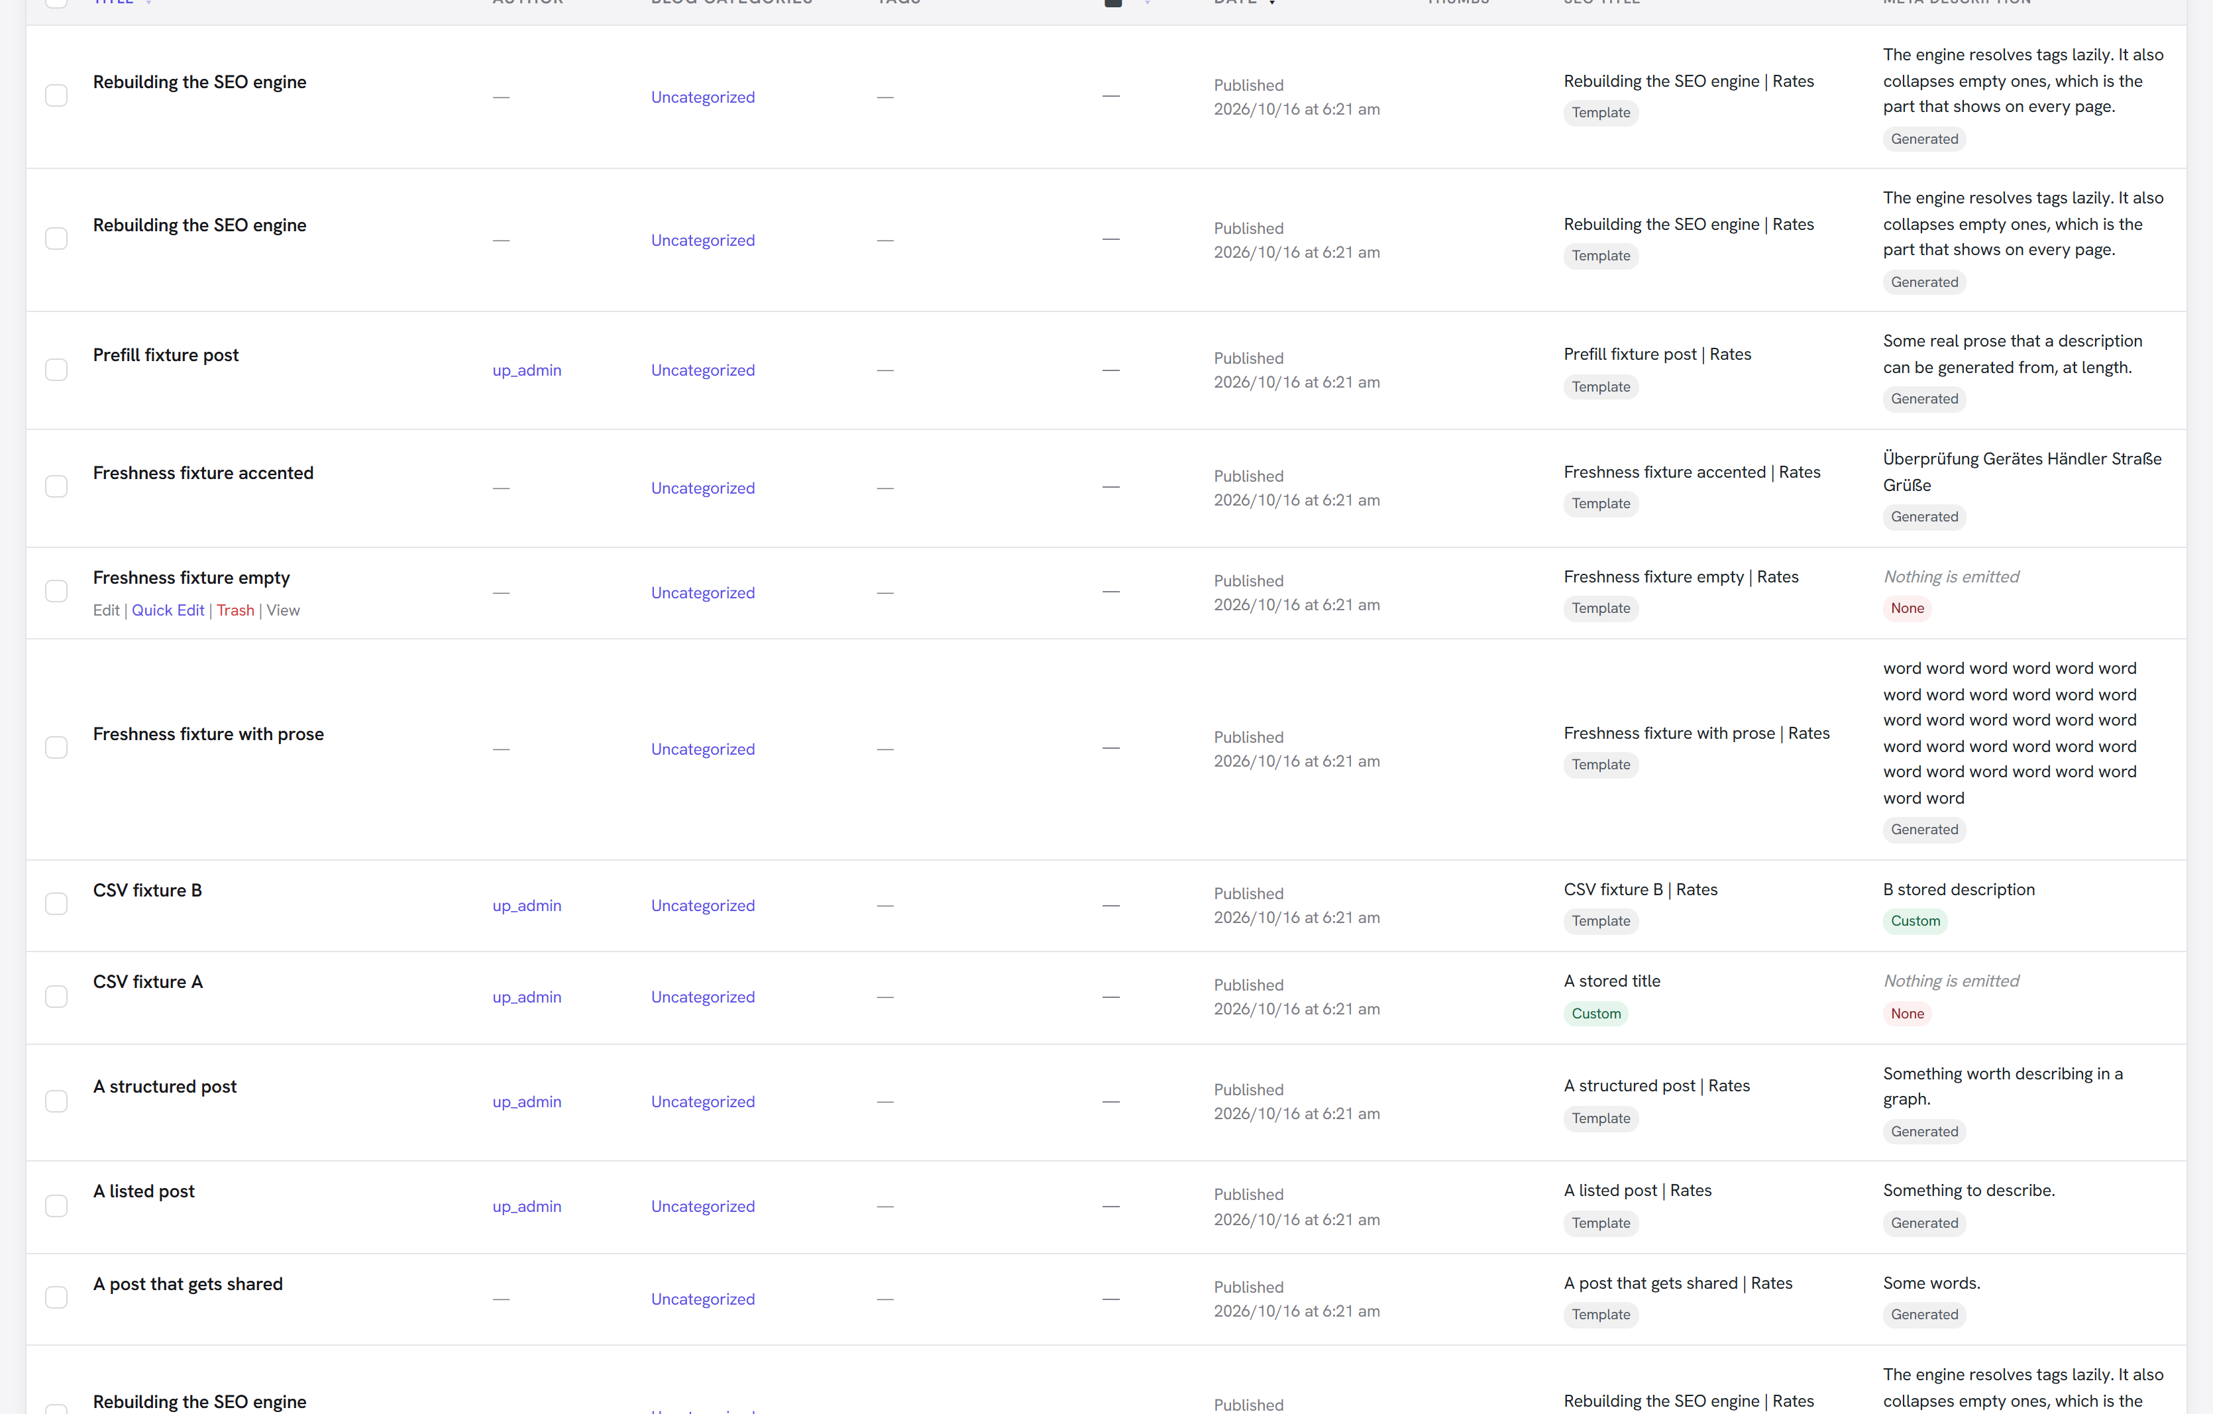Select the A post that gets shared checkbox
Image resolution: width=2213 pixels, height=1414 pixels.
(56, 1297)
